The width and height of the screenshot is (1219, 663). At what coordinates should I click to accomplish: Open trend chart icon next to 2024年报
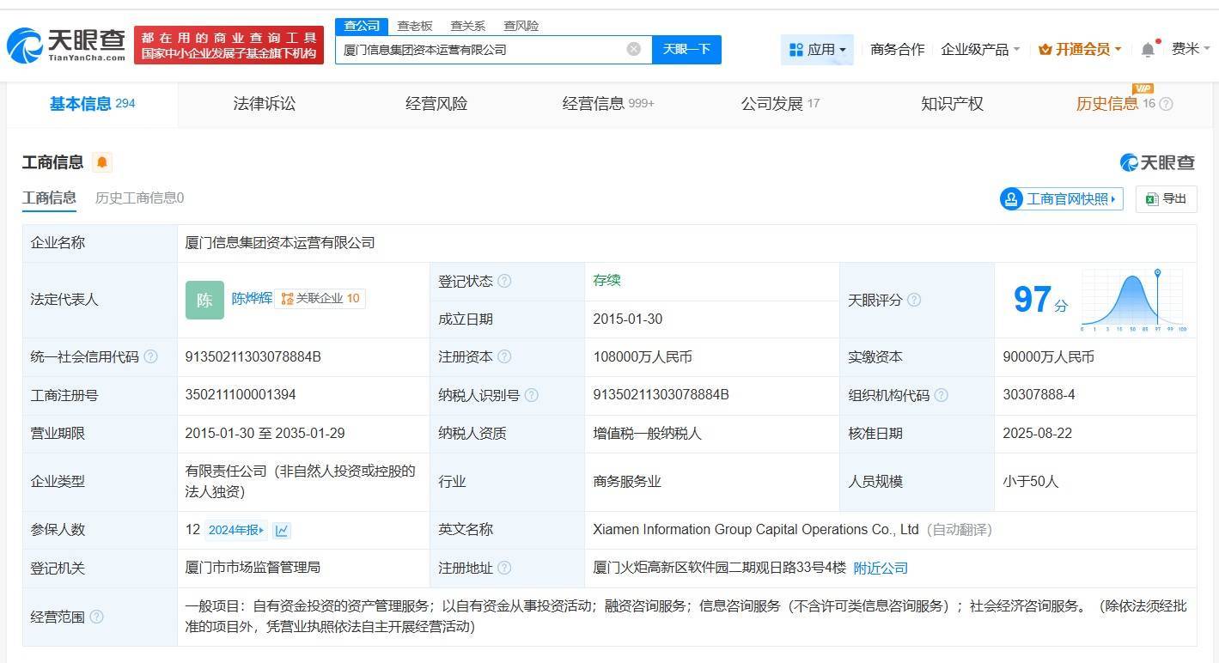pos(282,531)
